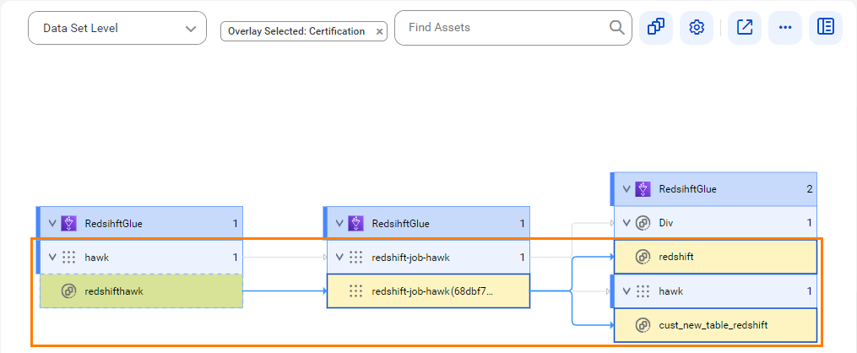Collapse the left hawk group chevron
The image size is (857, 353).
pos(53,257)
